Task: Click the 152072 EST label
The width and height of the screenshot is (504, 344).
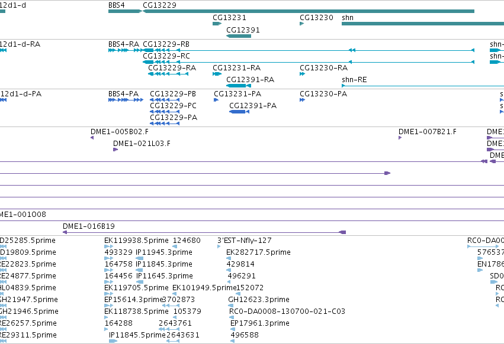Action: (x=250, y=288)
